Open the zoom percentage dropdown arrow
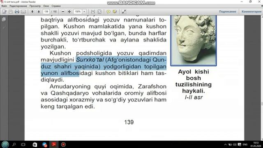Image resolution: width=263 pixels, height=148 pixels. coord(84,12)
